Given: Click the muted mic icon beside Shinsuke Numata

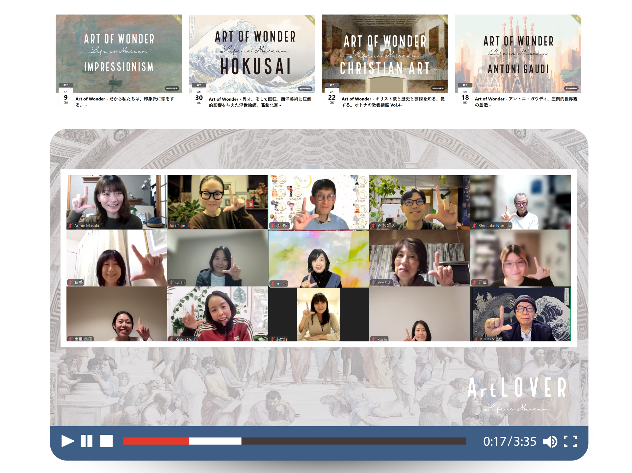Looking at the screenshot, I should pos(474,226).
